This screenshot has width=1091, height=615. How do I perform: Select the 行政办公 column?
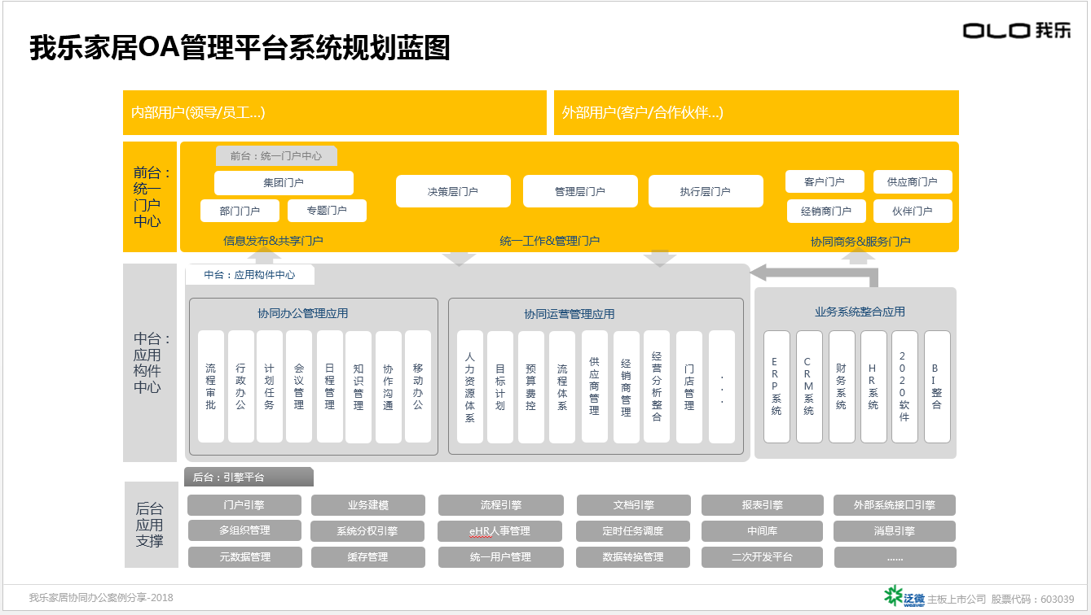pos(241,386)
